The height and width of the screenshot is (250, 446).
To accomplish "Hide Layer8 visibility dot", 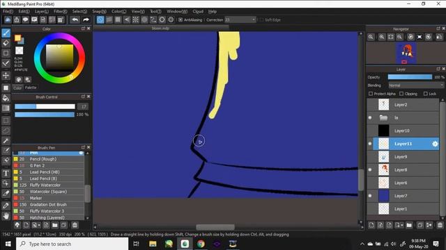I will [370, 169].
